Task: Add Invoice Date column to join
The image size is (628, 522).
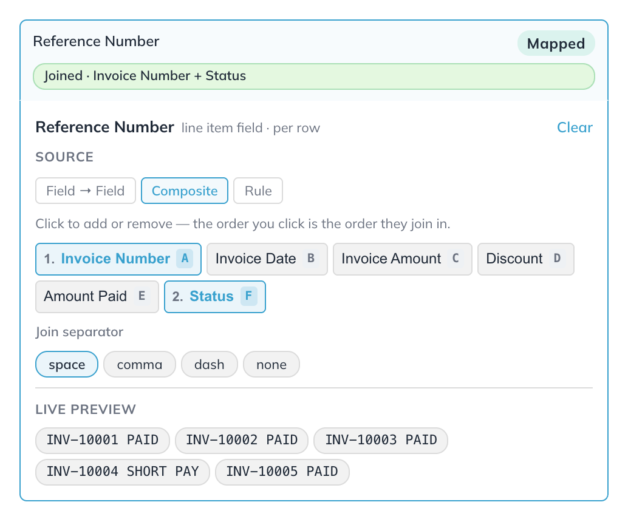Action: 267,259
